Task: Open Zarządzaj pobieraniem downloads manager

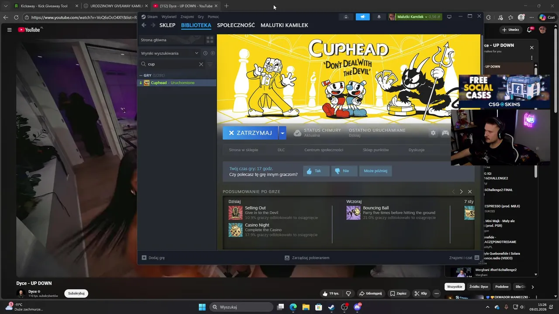Action: pyautogui.click(x=307, y=258)
